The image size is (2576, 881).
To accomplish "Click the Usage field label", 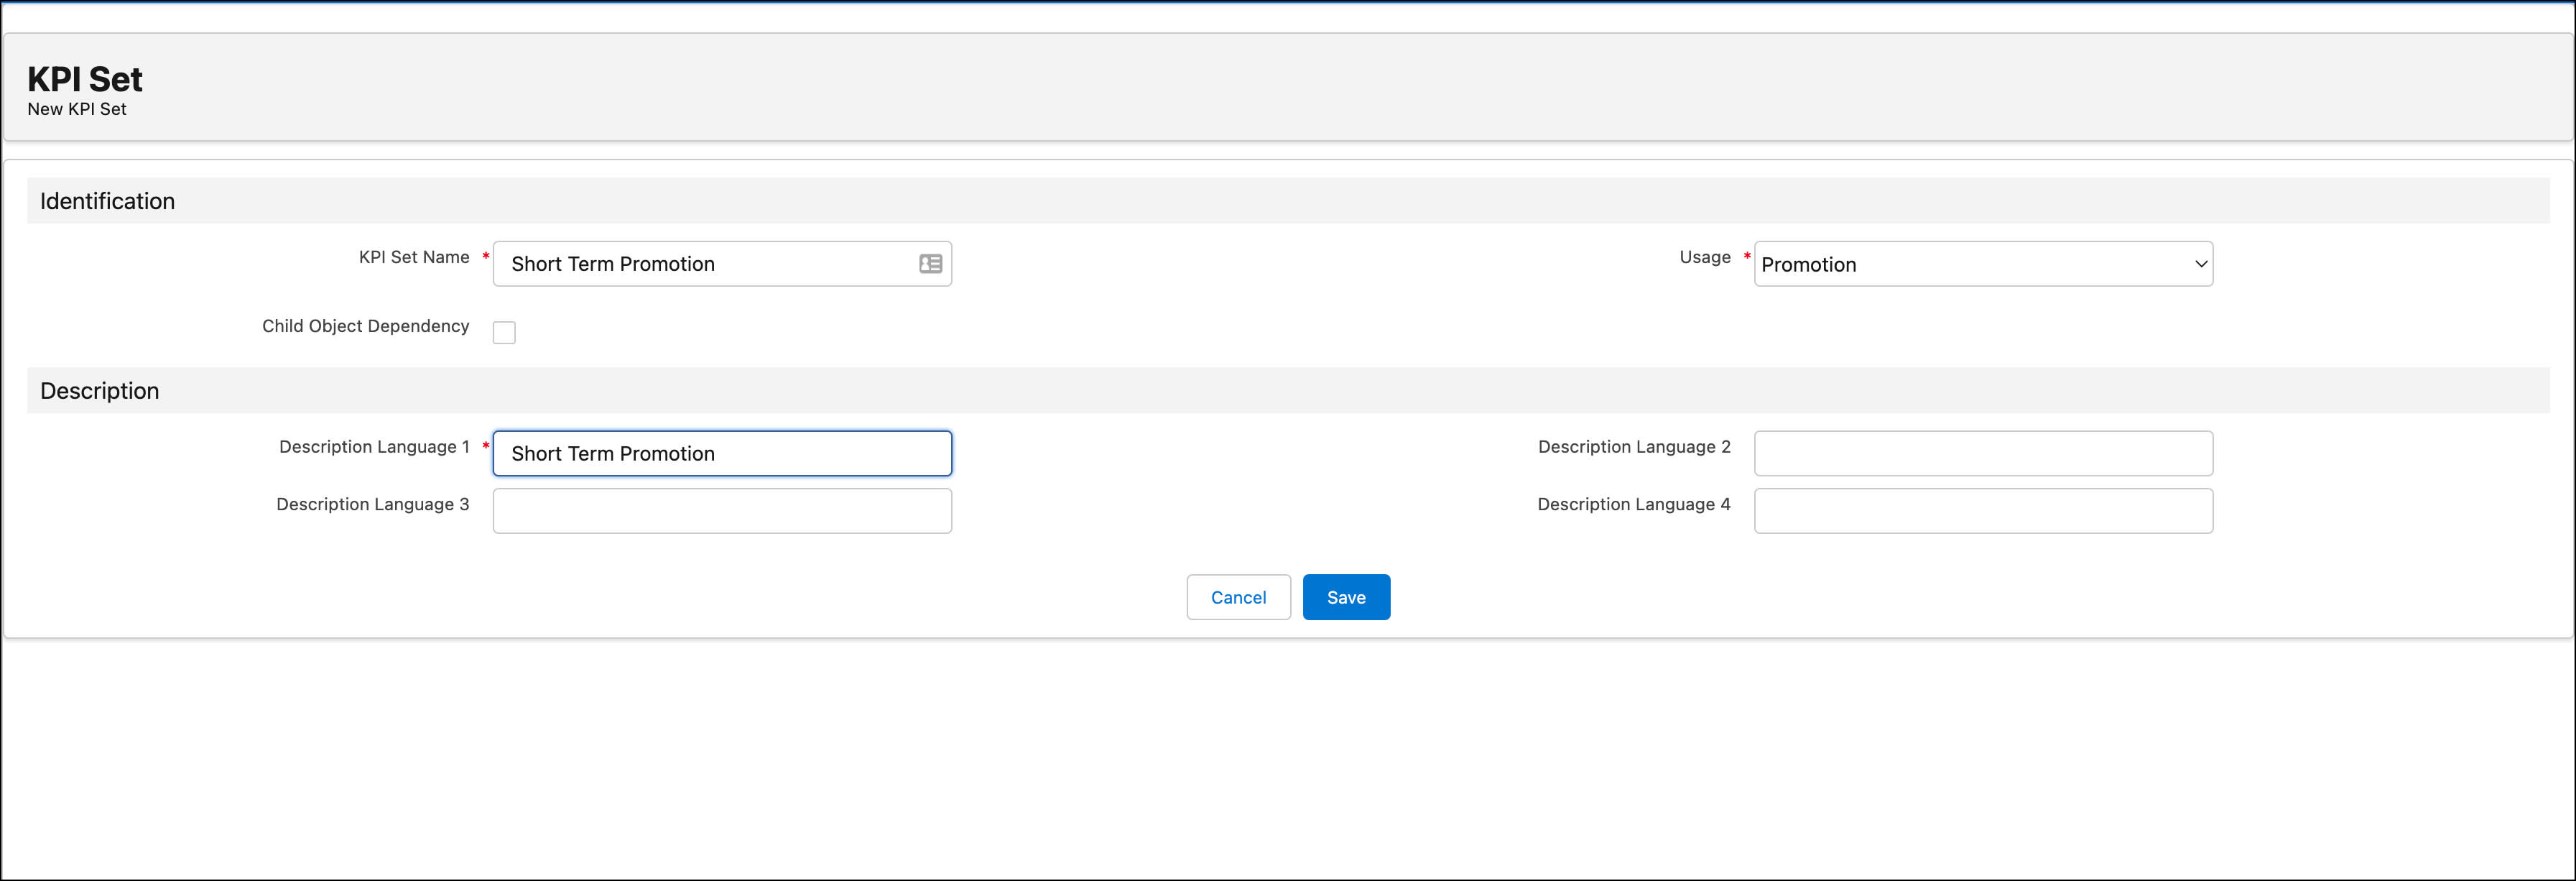I will tap(1704, 257).
